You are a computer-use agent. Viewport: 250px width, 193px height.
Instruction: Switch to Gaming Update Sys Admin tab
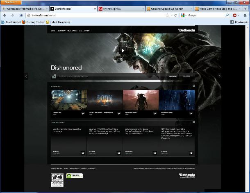point(170,9)
